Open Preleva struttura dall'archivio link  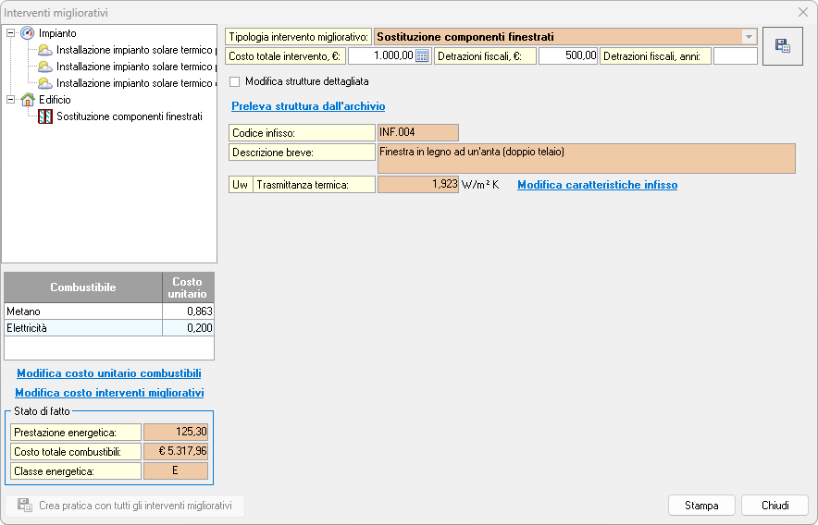point(308,106)
